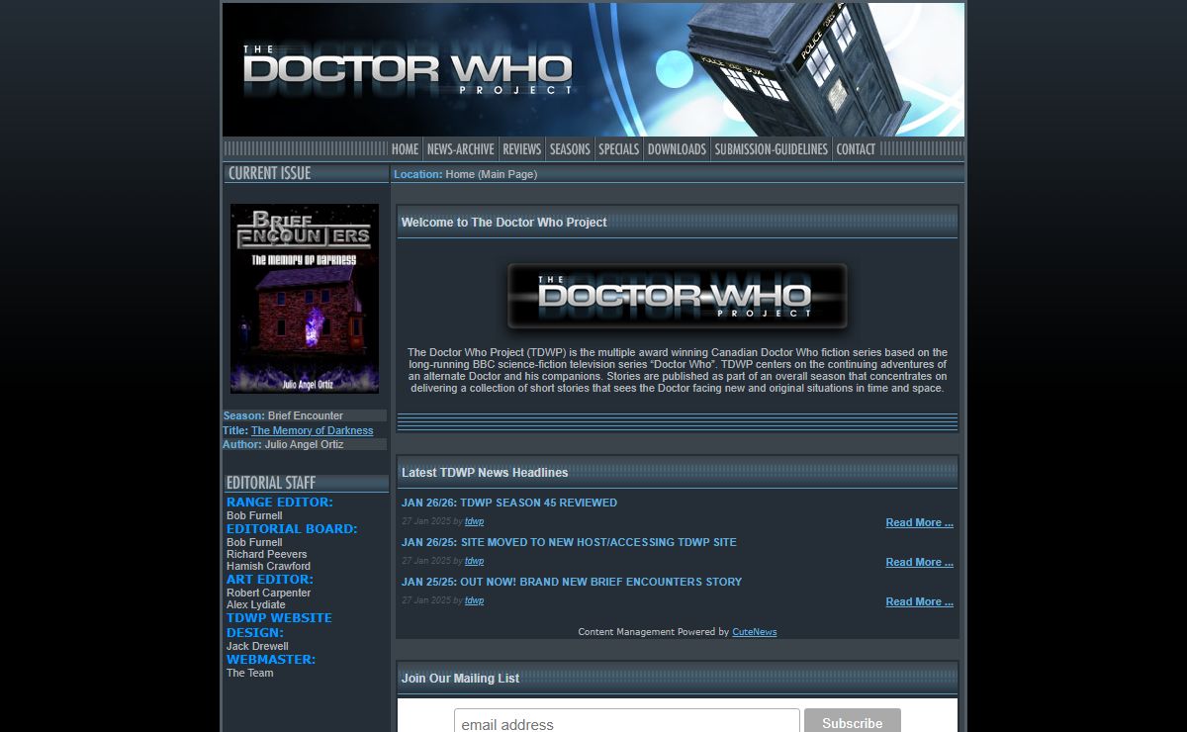1187x732 pixels.
Task: Click the CURRENT ISSUE sidebar heading
Action: coord(269,173)
